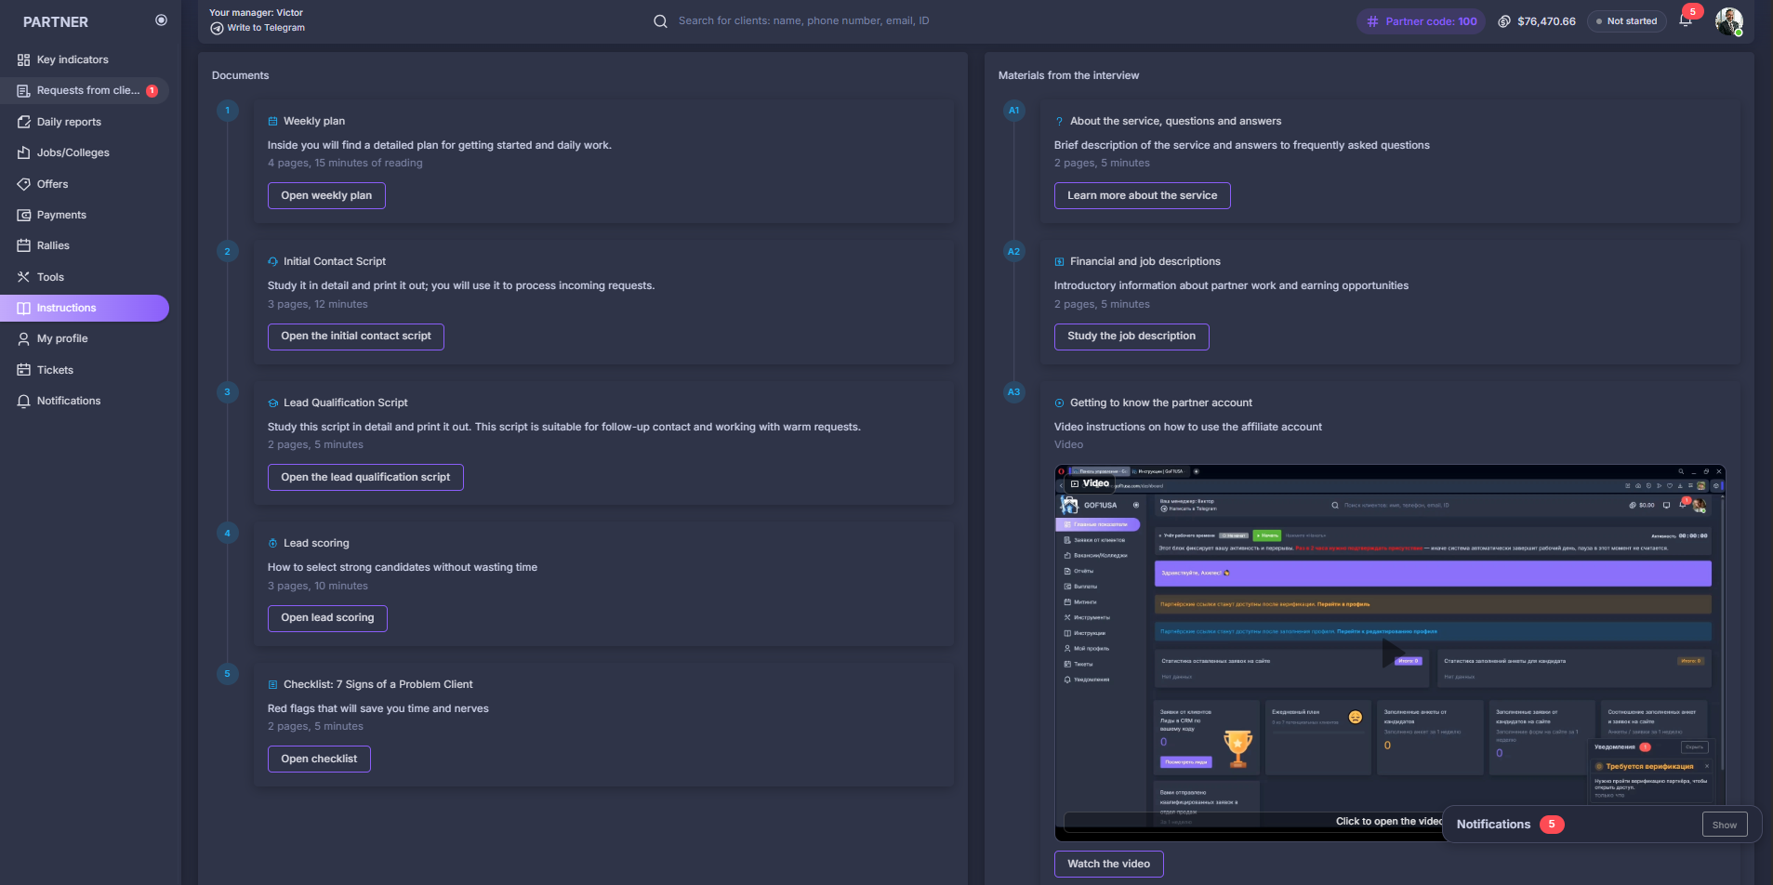1773x885 pixels.
Task: Click the balance coin icon
Action: pyautogui.click(x=1503, y=21)
